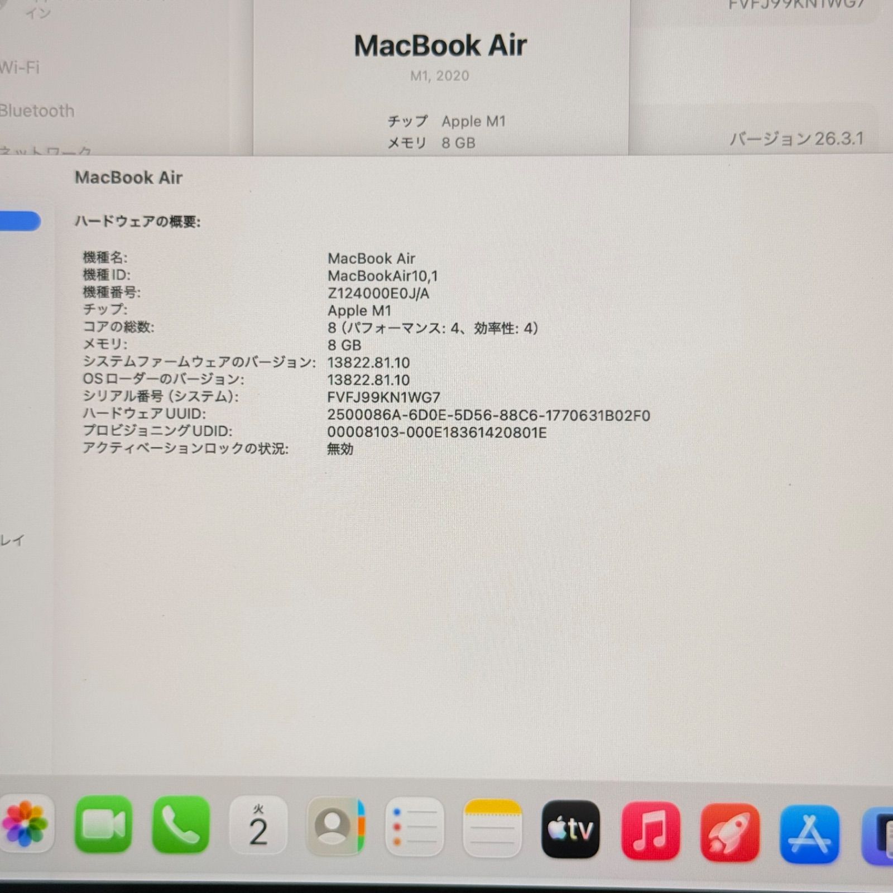893x893 pixels.
Task: Click the MacBook Air heading in System Information
Action: (x=128, y=177)
